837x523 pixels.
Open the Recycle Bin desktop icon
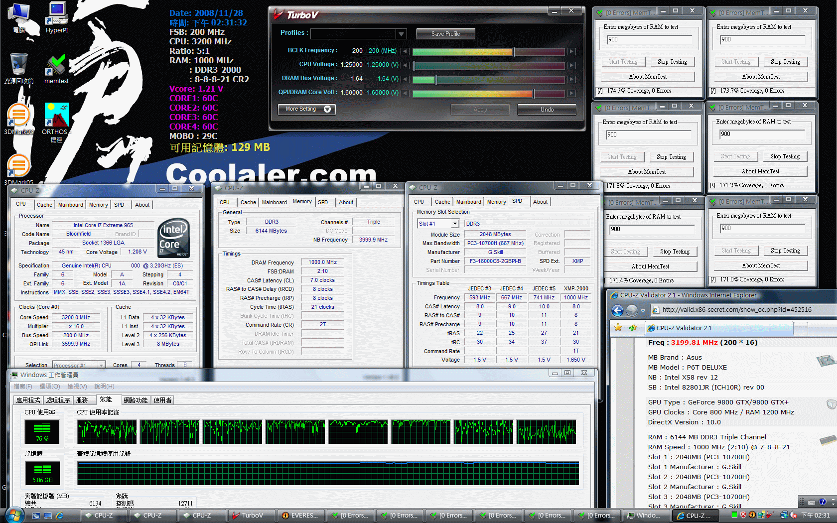tap(19, 69)
